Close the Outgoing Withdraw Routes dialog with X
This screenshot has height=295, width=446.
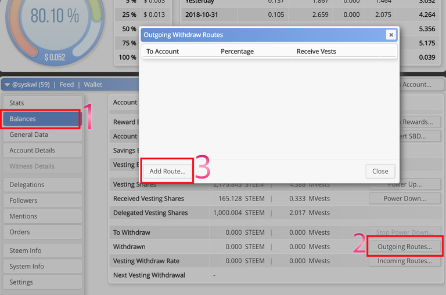coord(391,35)
